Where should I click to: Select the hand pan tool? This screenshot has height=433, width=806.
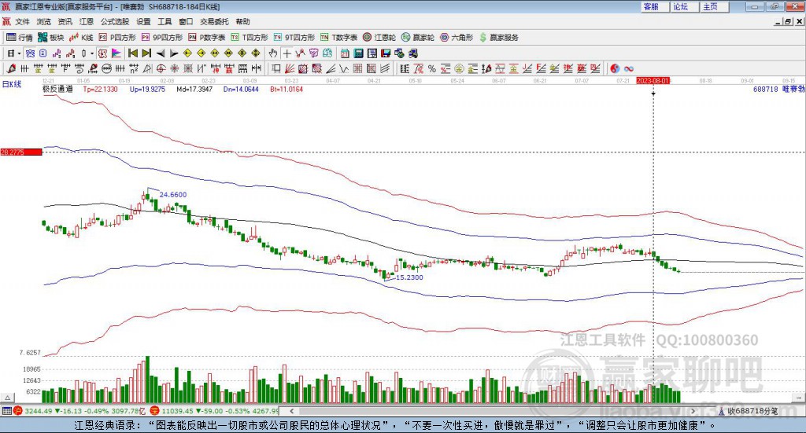(x=273, y=53)
